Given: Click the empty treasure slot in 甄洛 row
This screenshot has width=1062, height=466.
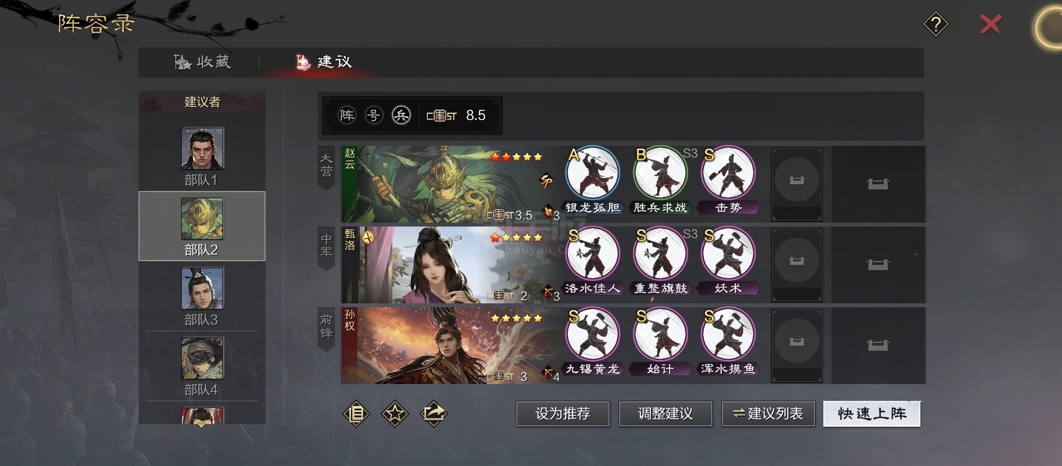Looking at the screenshot, I should click(x=878, y=265).
